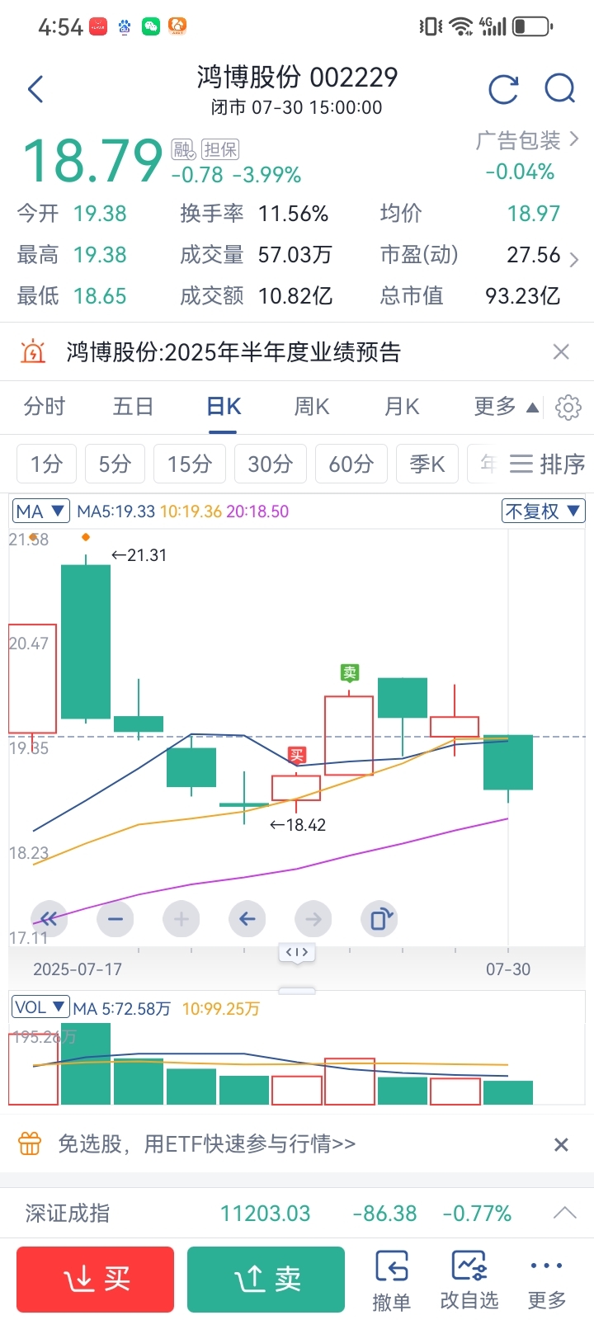
Task: Expand the VOL indicator dropdown
Action: pos(40,1007)
